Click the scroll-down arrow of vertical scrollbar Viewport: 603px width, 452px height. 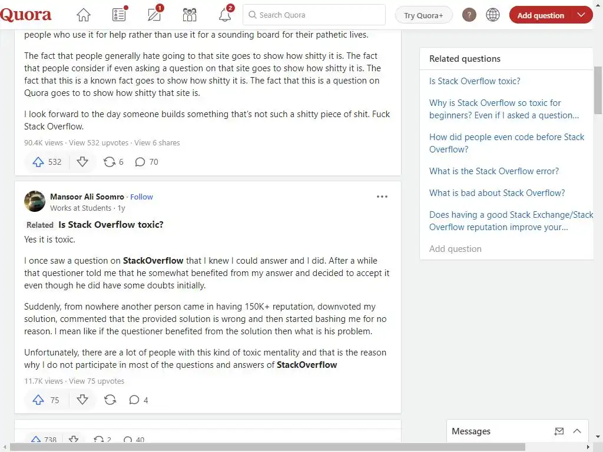click(598, 437)
